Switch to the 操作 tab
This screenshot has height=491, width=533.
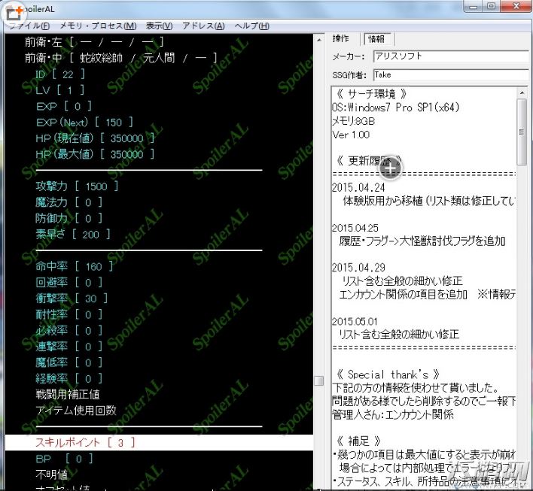click(x=341, y=38)
